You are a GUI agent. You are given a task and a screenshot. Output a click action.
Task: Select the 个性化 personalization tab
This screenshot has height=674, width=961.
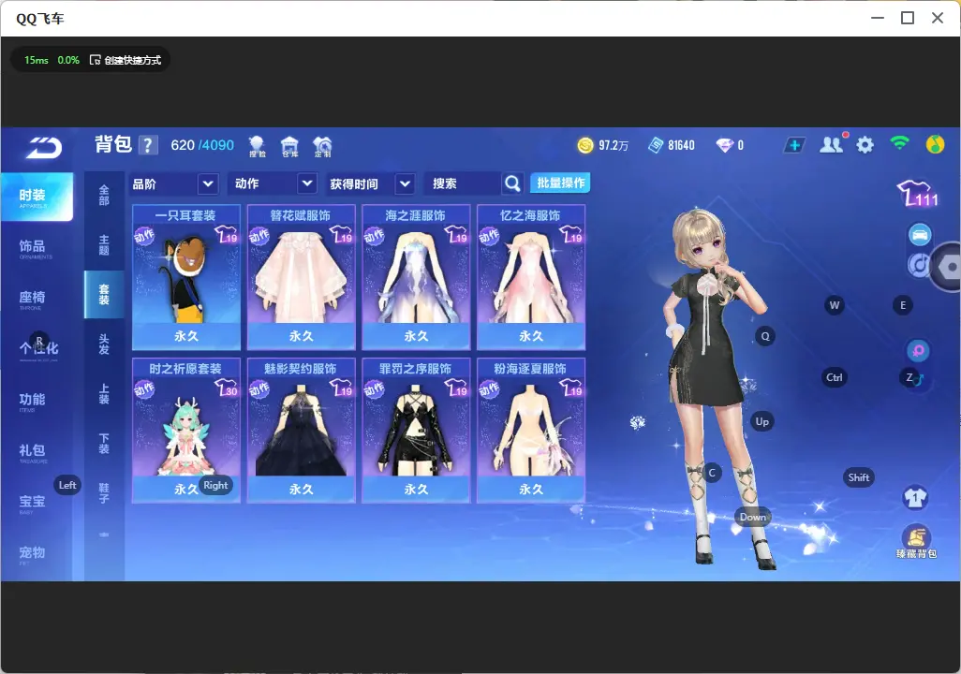tap(37, 349)
